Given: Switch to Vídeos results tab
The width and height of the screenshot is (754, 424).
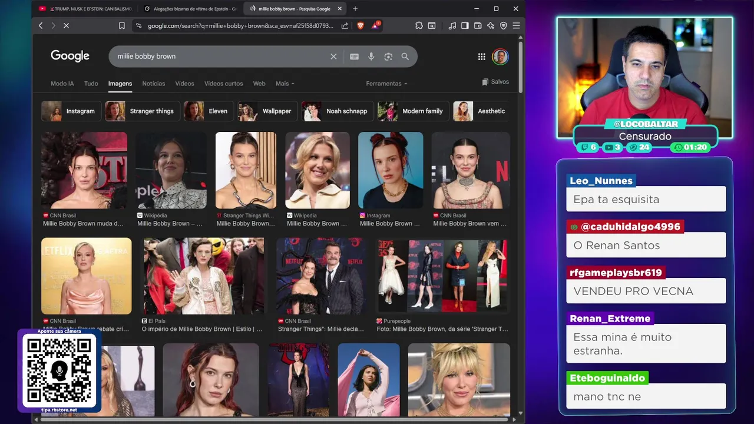Looking at the screenshot, I should point(184,84).
